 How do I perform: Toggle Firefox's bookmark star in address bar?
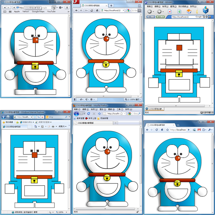(121, 114)
